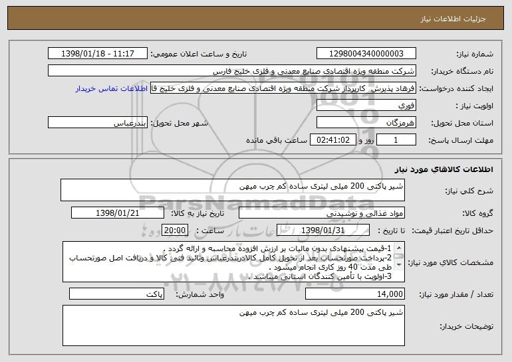Click the label تاریخ و ساعت اعلان عمومی

(x=199, y=54)
